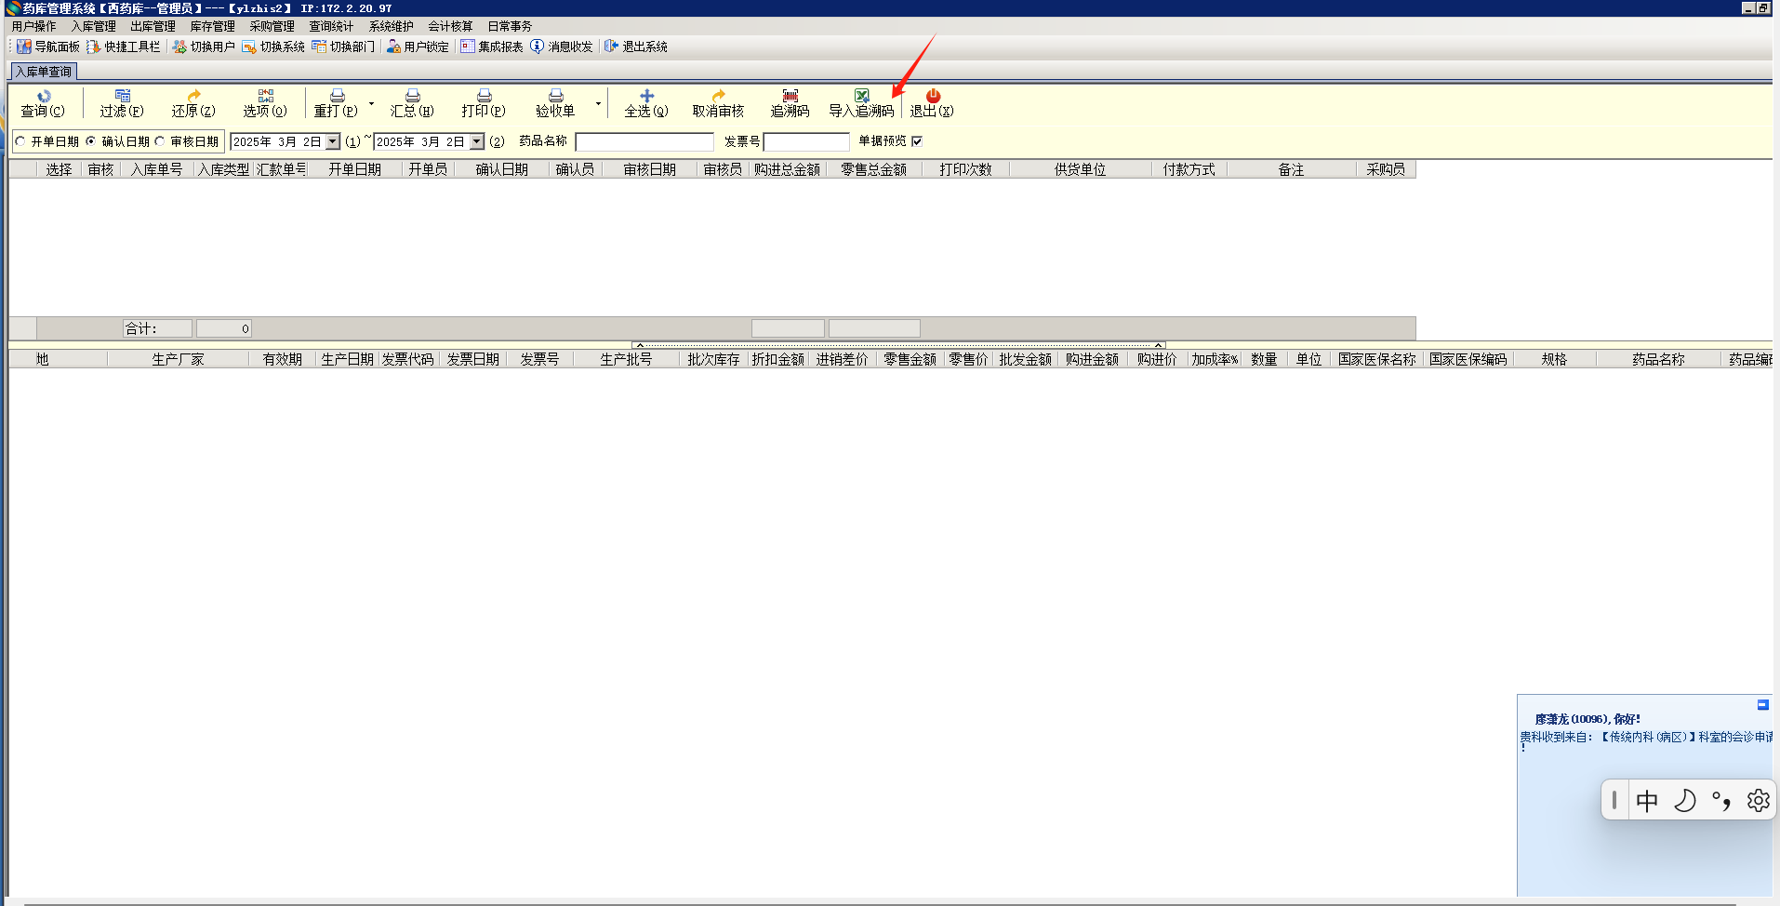Screen dimensions: 1780x906
Task: Click the 合计 total count field
Action: pos(223,328)
